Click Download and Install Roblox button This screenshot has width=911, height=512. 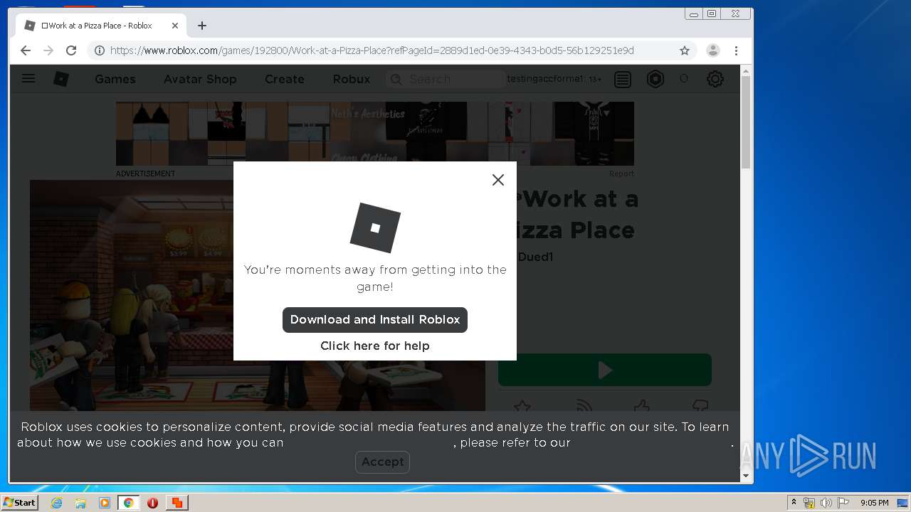point(375,320)
